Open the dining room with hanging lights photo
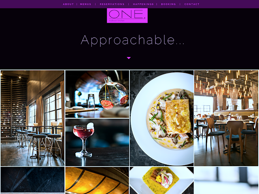 click(x=226, y=118)
